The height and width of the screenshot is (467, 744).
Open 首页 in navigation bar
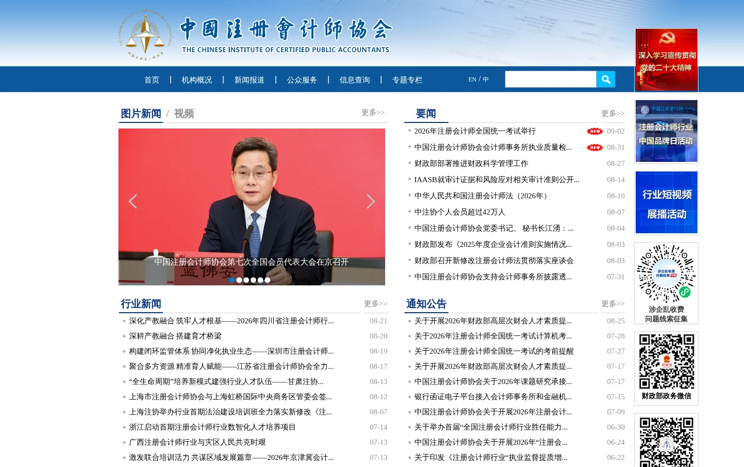coord(152,80)
